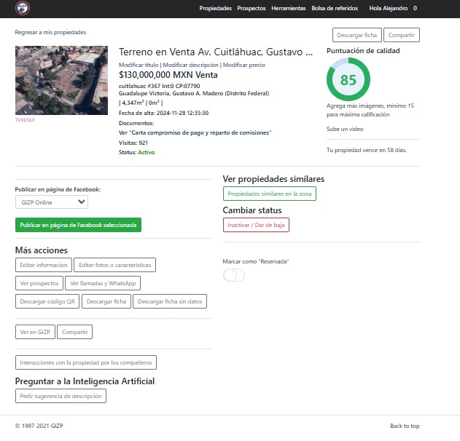
Task: Publish to selected Facebook page
Action: pos(78,226)
